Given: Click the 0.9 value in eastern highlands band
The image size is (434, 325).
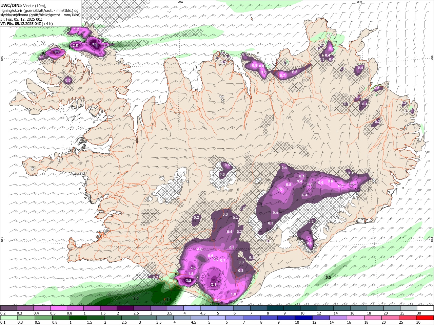Looking at the screenshot, I should tap(352, 184).
